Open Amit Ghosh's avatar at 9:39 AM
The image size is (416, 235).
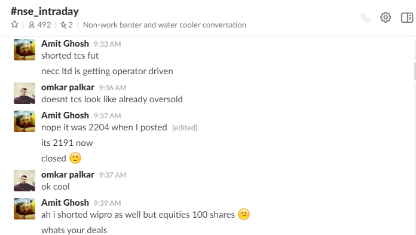(x=25, y=209)
